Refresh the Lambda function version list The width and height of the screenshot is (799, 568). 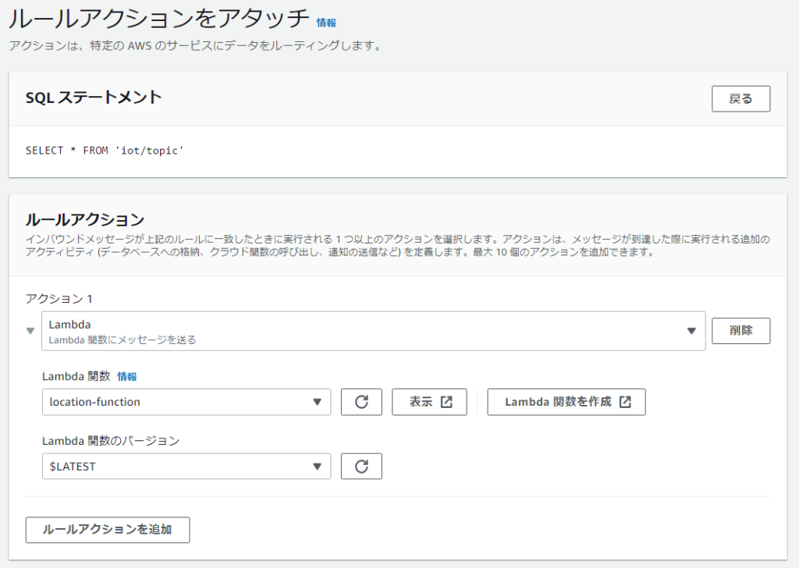coord(361,467)
